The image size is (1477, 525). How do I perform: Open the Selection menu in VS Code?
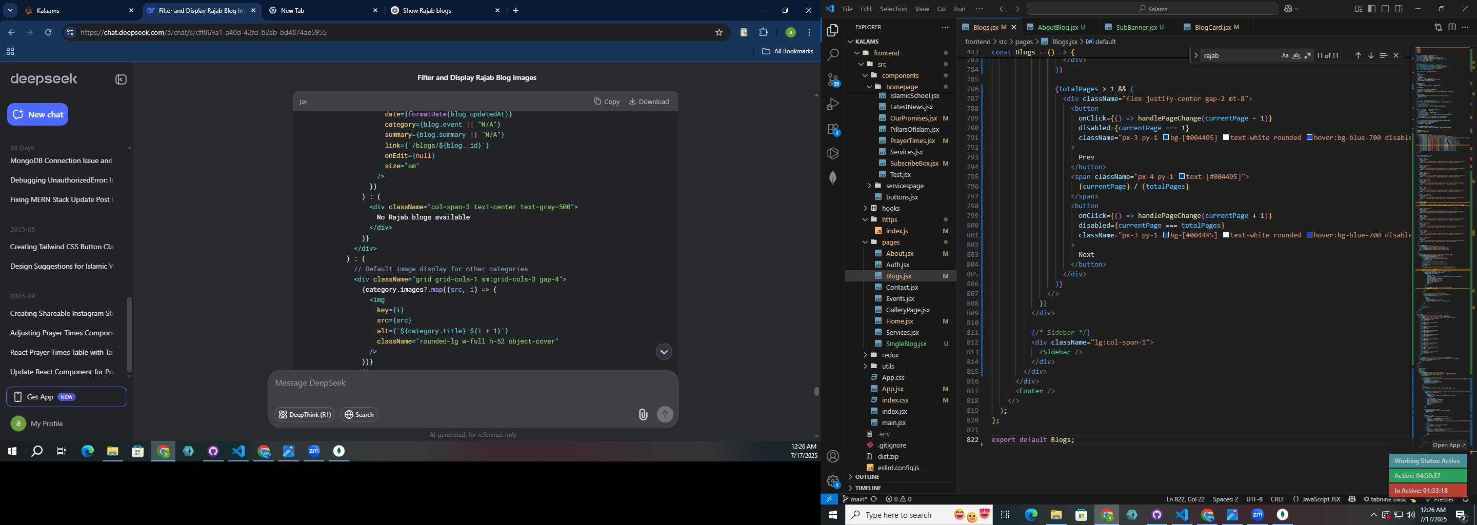coord(893,9)
